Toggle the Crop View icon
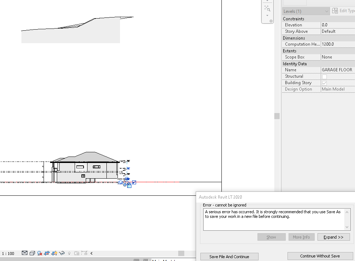The width and height of the screenshot is (355, 261). click(47, 253)
